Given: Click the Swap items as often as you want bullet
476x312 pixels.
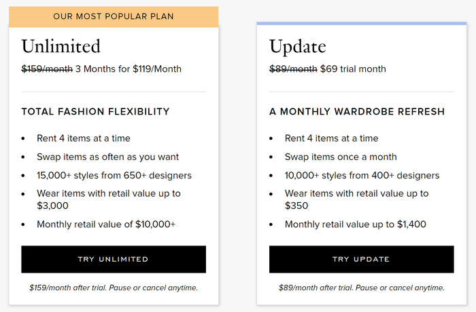Looking at the screenshot, I should [x=108, y=157].
